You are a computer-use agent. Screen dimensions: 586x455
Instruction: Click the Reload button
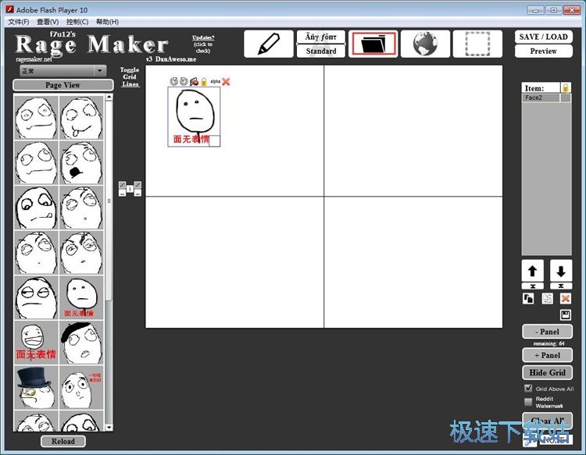click(x=63, y=441)
